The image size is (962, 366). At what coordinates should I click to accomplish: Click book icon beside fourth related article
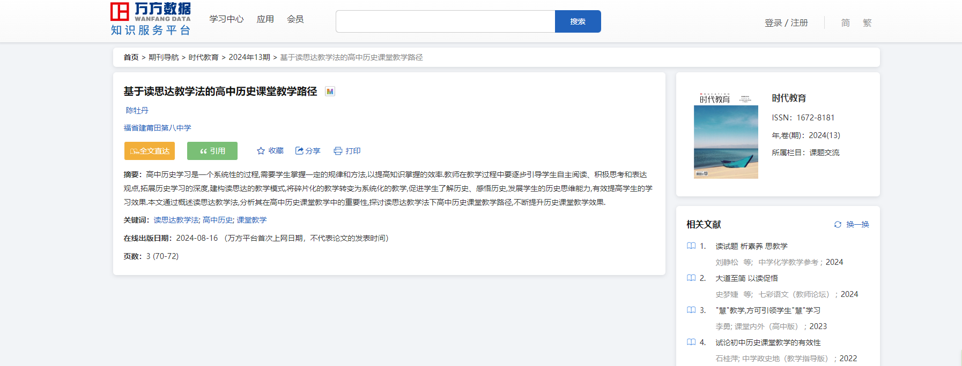coord(691,342)
